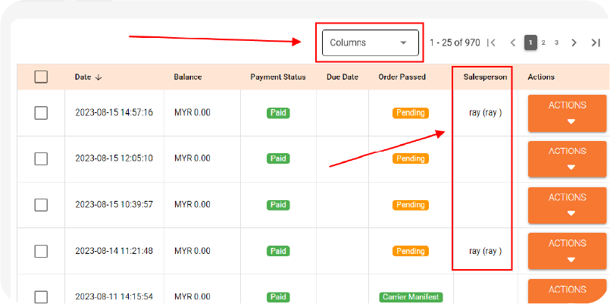Click MYR 0.00 balance in 2023-08-15 14:57:16 row
The width and height of the screenshot is (610, 304).
[x=192, y=113]
